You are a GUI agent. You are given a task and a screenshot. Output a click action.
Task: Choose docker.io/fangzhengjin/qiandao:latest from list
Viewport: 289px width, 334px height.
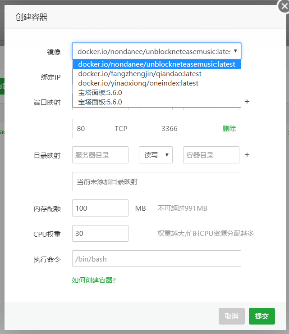pos(157,74)
